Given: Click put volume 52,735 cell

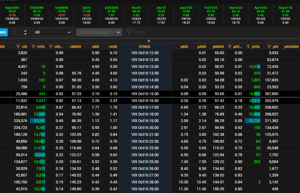Looking at the screenshot, I should pyautogui.click(x=253, y=121).
